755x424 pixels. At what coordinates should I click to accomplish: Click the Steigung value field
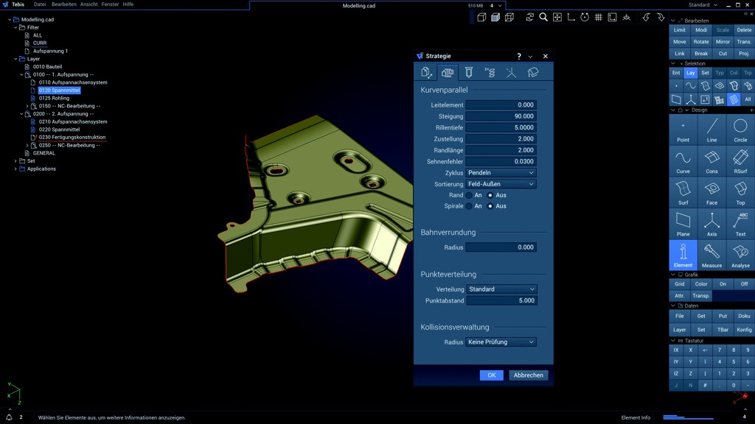click(x=501, y=116)
